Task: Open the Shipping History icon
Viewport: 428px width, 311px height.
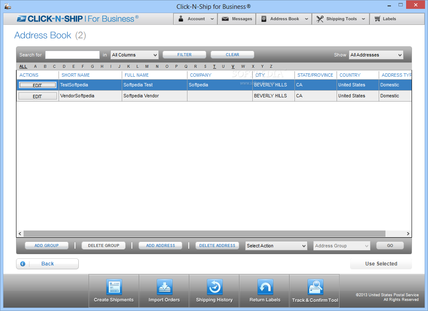Action: tap(214, 287)
